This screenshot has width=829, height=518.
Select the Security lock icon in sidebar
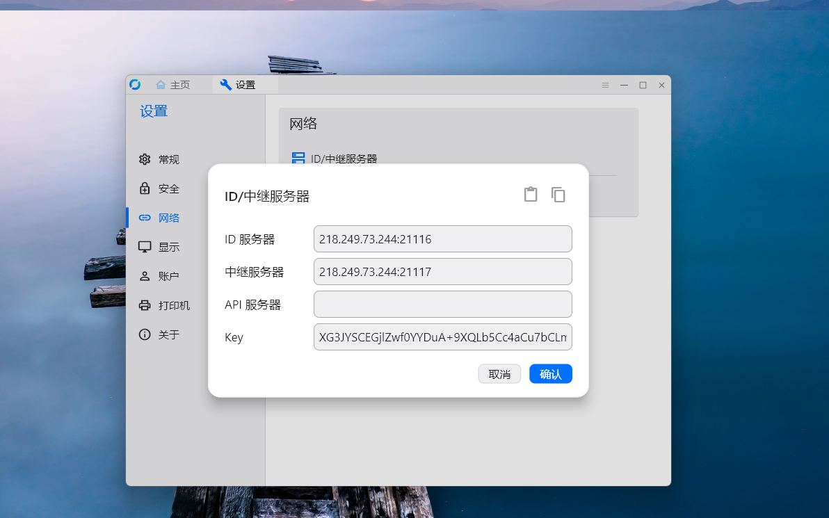[145, 188]
